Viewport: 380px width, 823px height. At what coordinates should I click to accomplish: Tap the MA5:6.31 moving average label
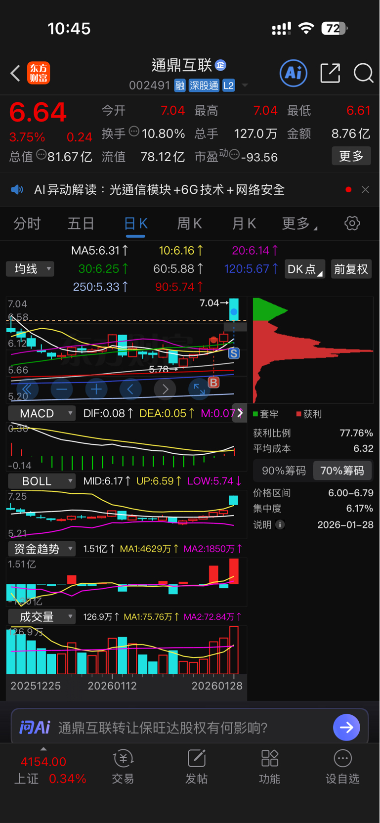[100, 251]
